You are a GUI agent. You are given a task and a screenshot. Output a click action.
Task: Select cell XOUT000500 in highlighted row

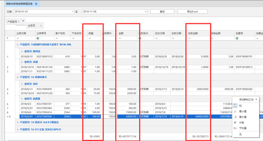pyautogui.click(x=45, y=116)
